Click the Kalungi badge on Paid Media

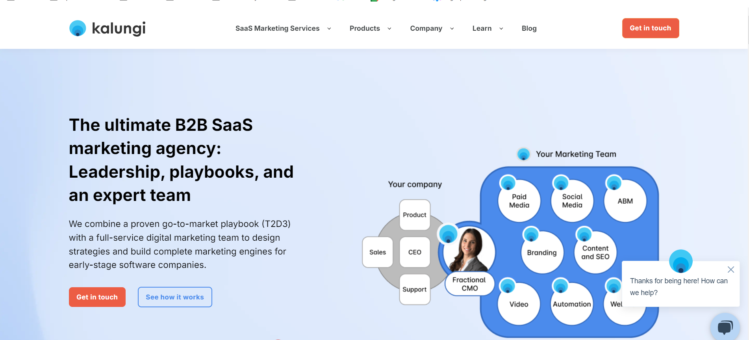tap(508, 183)
